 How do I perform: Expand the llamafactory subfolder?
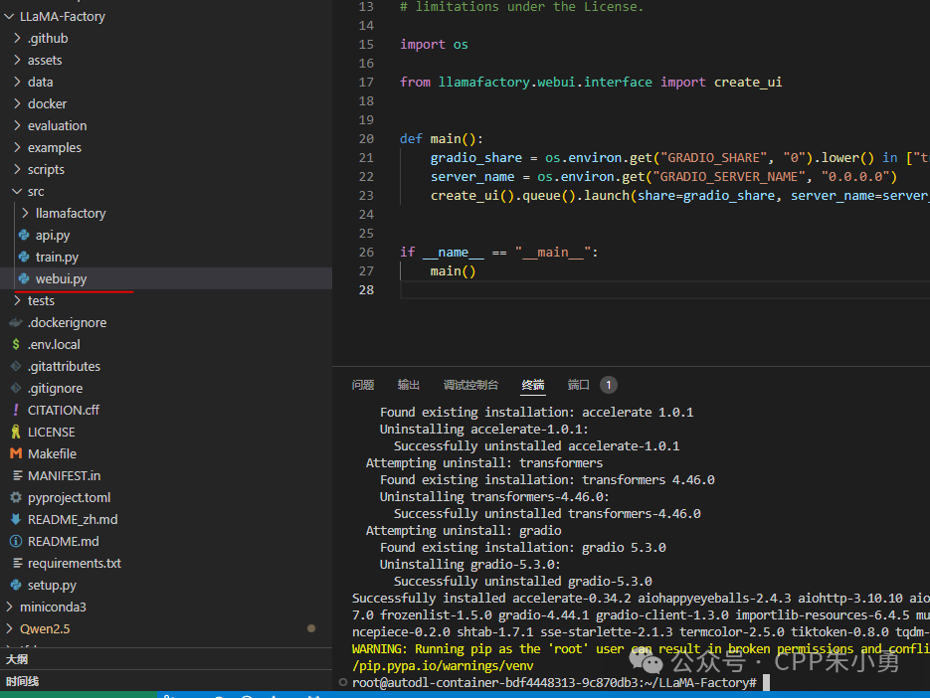[25, 213]
